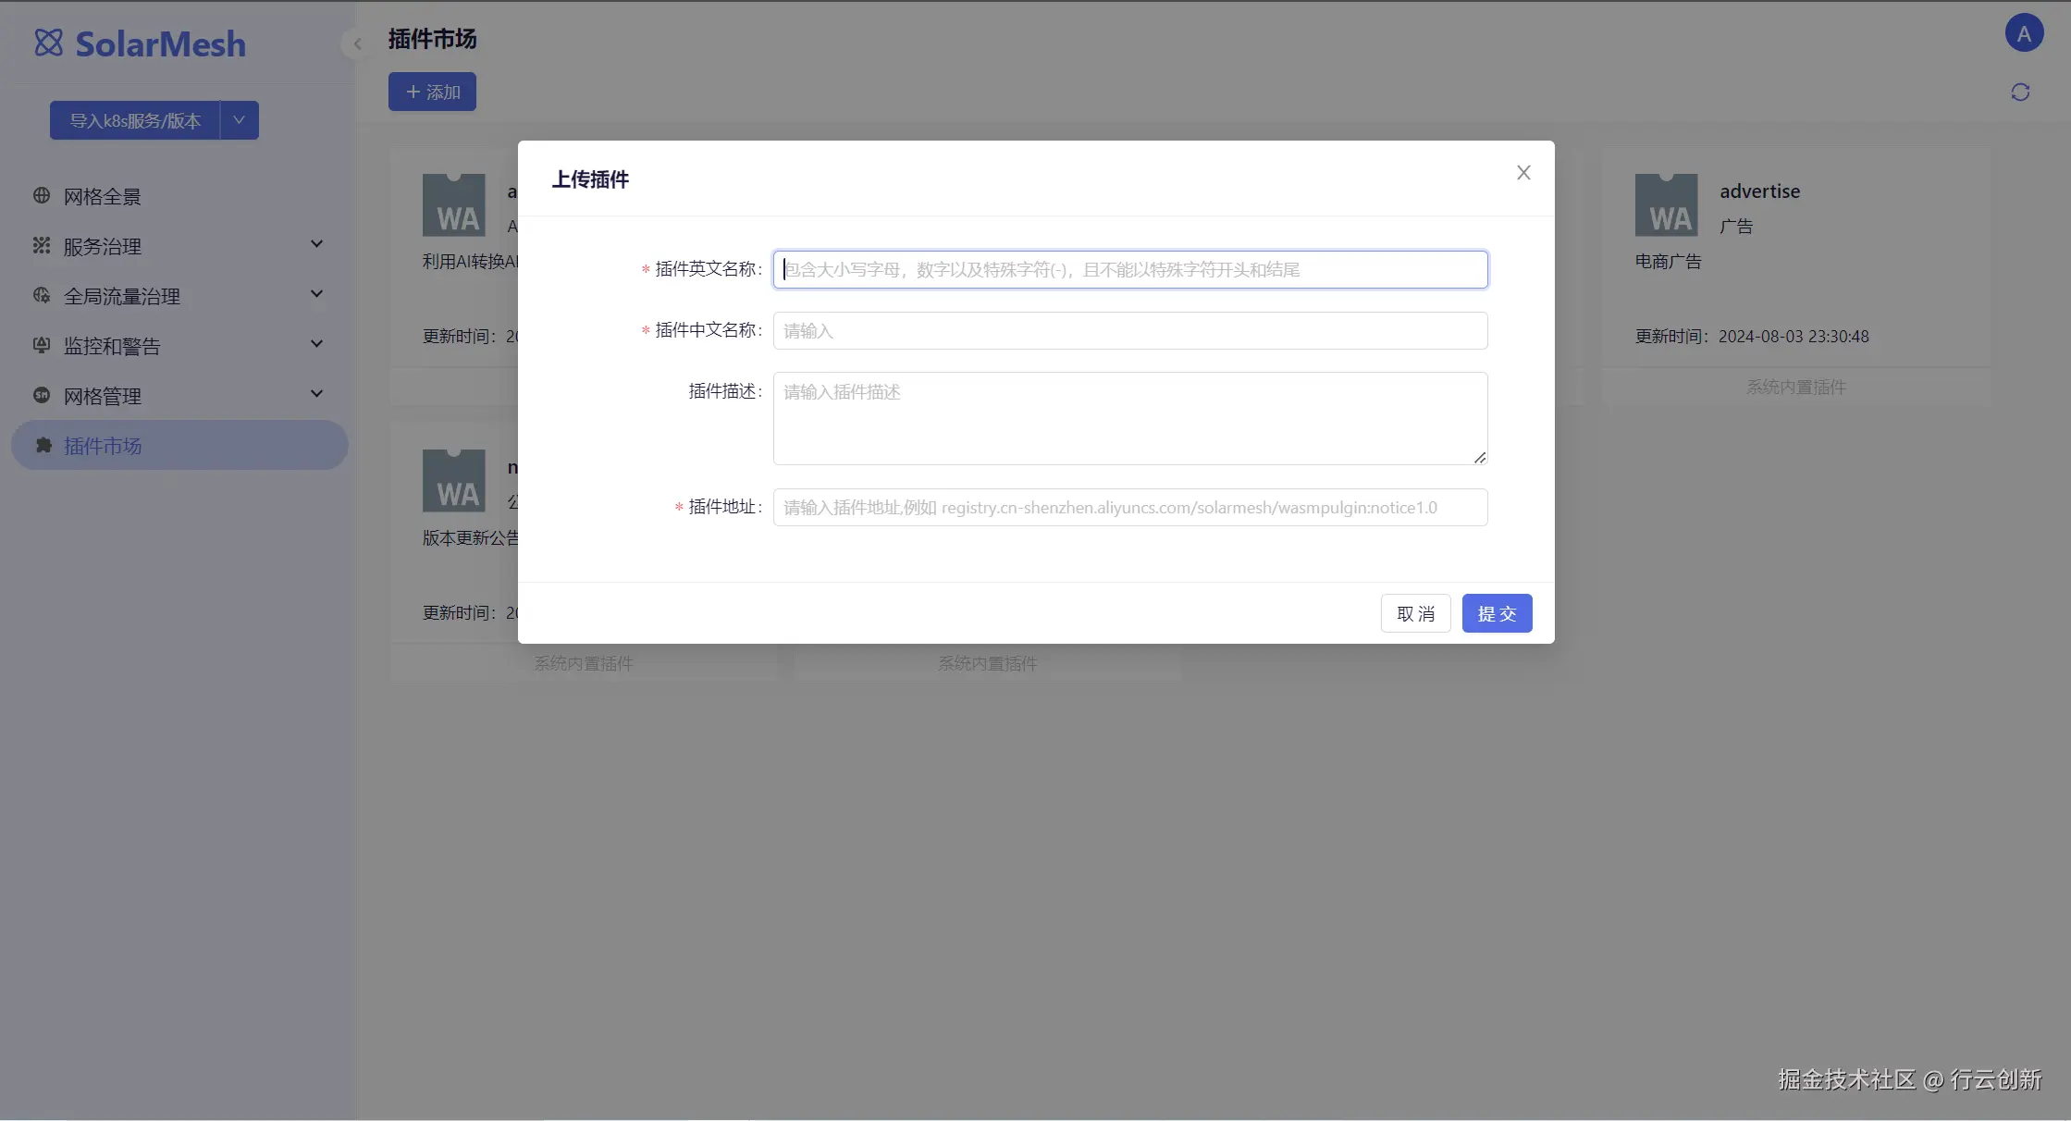Click the puzzle icon beside 插件市场
Screen dimensions: 2071x1121
(43, 446)
